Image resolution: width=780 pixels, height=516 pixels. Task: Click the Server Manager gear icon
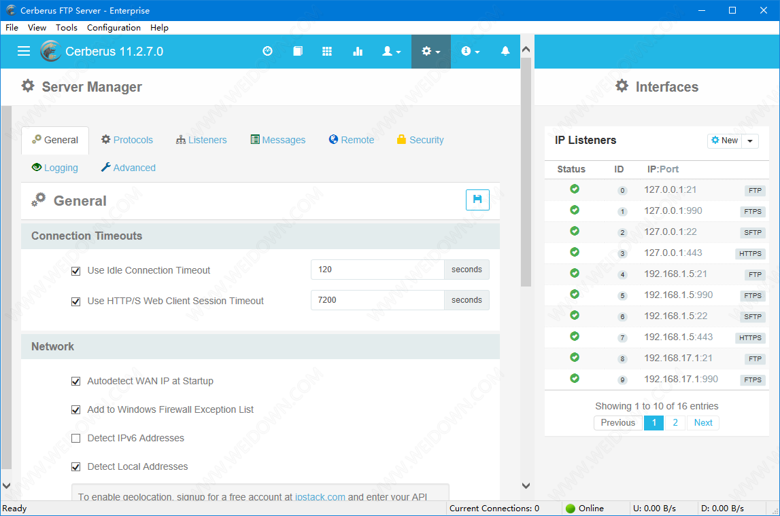point(28,86)
